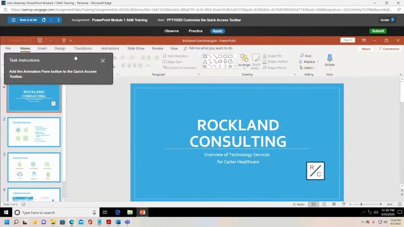Toggle the Notes button in status bar
This screenshot has width=404, height=227.
[299, 204]
